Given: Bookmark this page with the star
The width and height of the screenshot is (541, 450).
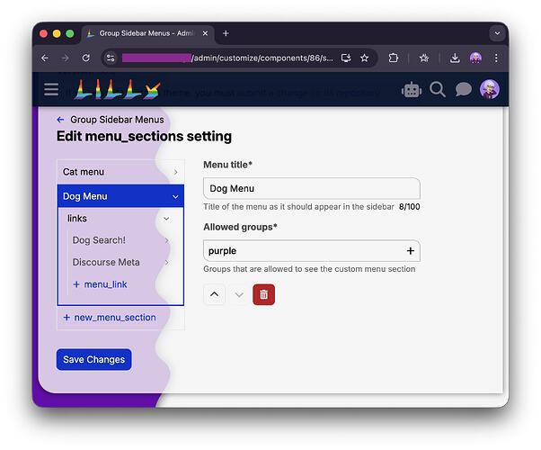Looking at the screenshot, I should coord(364,58).
